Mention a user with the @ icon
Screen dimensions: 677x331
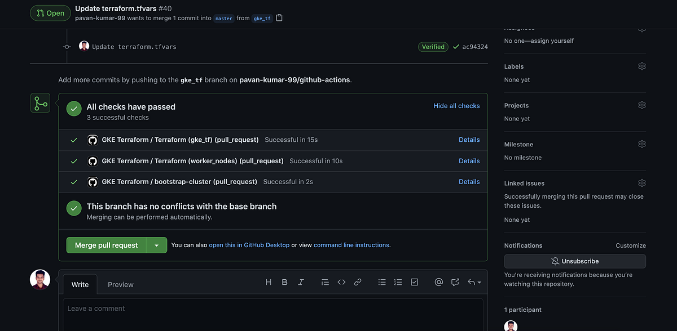(439, 282)
